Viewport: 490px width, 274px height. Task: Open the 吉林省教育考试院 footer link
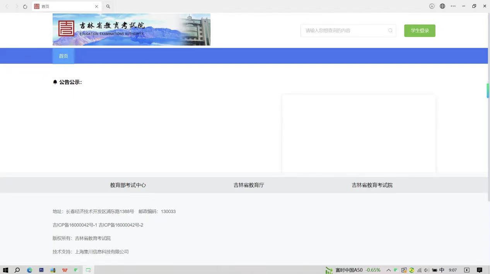[372, 185]
